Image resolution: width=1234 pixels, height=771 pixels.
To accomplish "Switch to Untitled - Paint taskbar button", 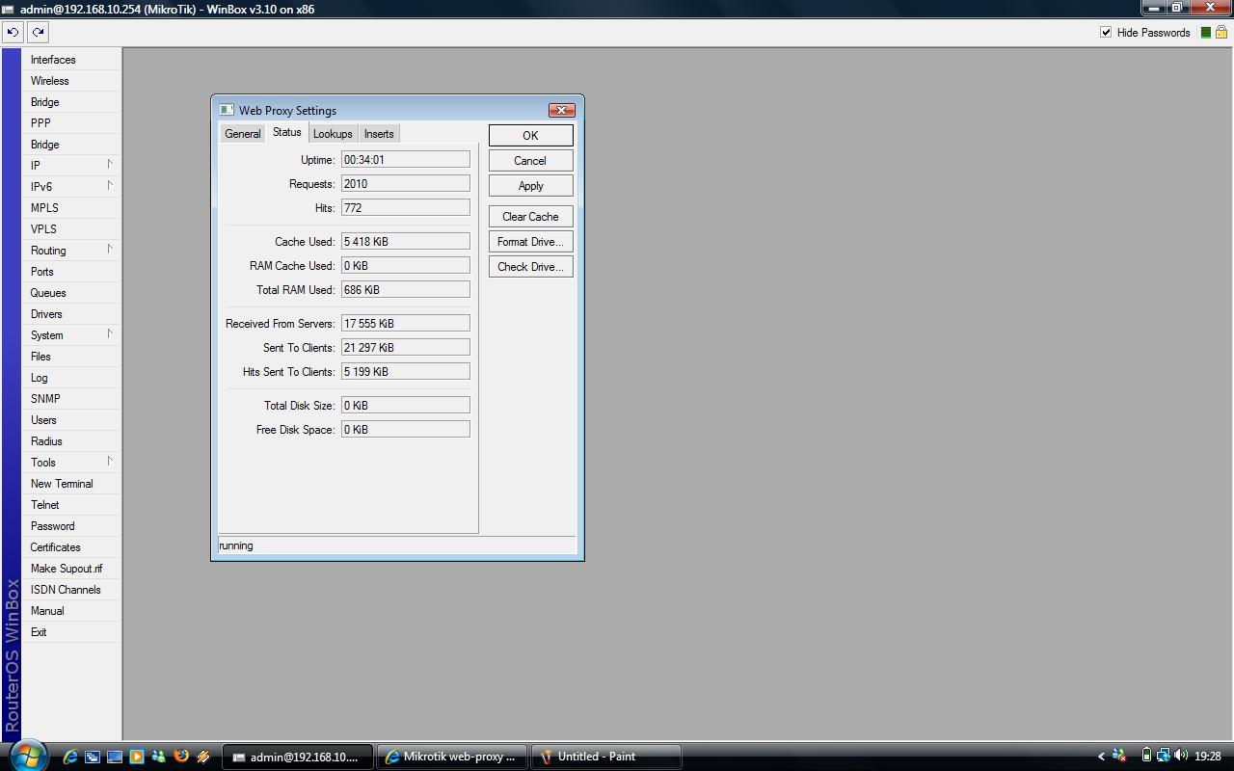I will coord(605,757).
